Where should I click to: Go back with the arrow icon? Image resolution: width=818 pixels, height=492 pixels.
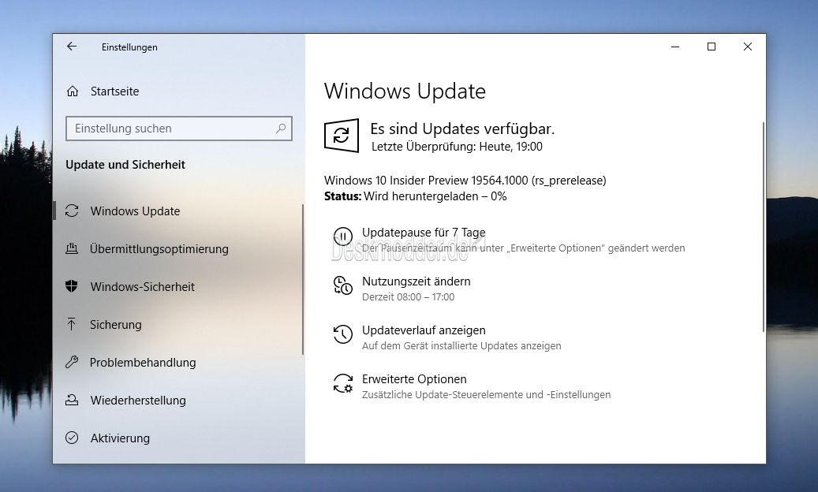tap(72, 47)
